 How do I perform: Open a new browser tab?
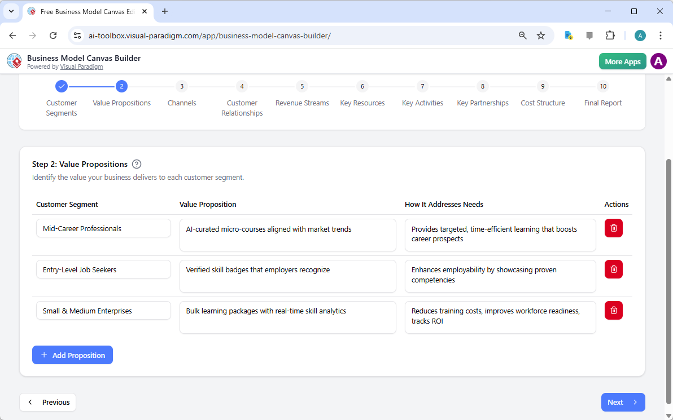coord(164,11)
